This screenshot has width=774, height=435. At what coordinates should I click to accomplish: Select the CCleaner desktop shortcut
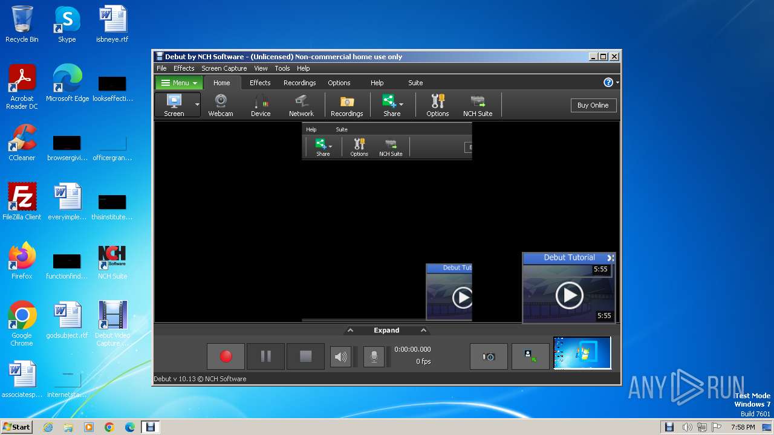(22, 143)
